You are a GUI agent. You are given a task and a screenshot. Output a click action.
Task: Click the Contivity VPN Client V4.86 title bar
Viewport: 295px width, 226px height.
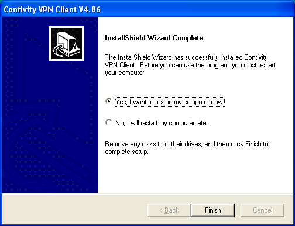tap(147, 9)
